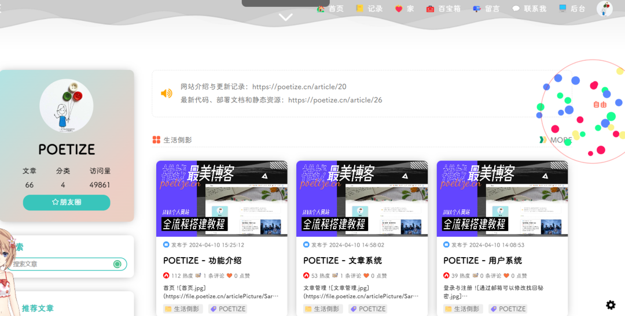The image size is (625, 316).
Task: Click the 分类 count 4
Action: coord(63,185)
